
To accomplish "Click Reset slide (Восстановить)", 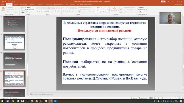I will coord(30,10).
